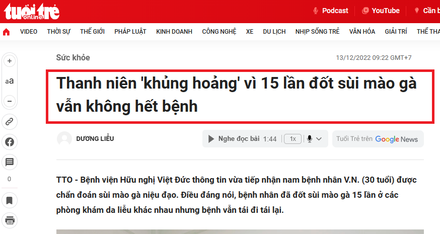This screenshot has height=234, width=440.
Task: Play the 'Nghe đọc bài' audio
Action: 211,139
